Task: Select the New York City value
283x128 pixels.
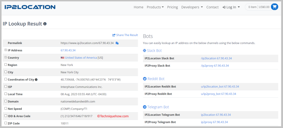Action: click(70, 72)
